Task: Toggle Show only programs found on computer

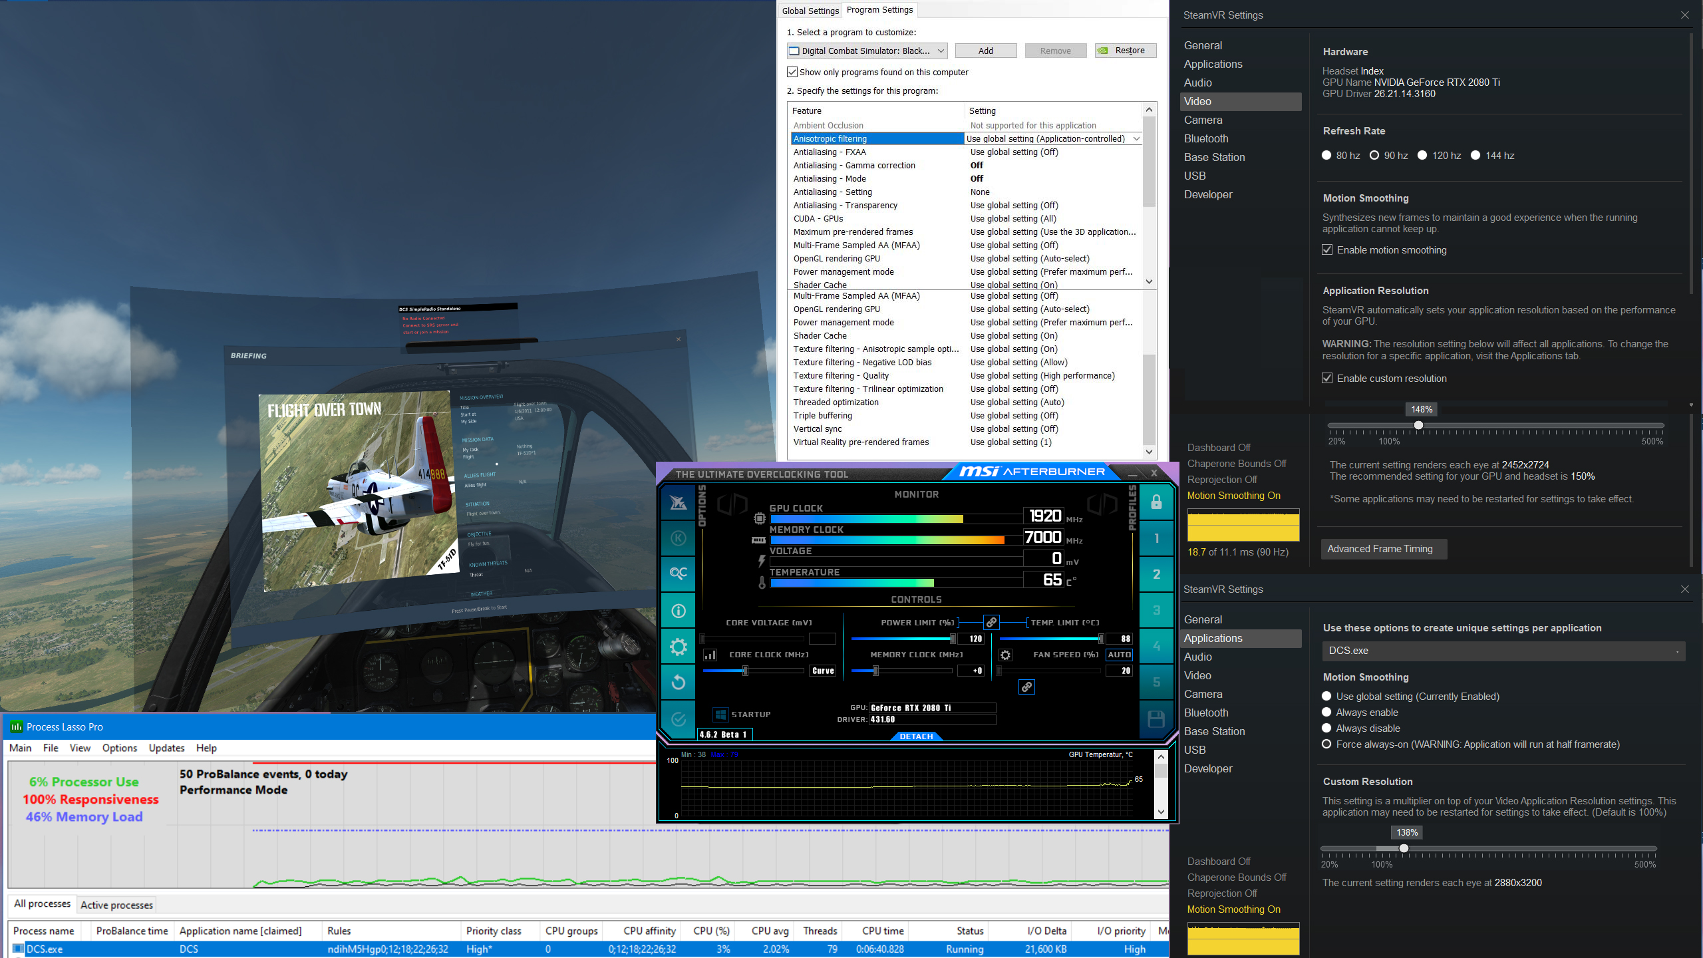Action: click(792, 72)
